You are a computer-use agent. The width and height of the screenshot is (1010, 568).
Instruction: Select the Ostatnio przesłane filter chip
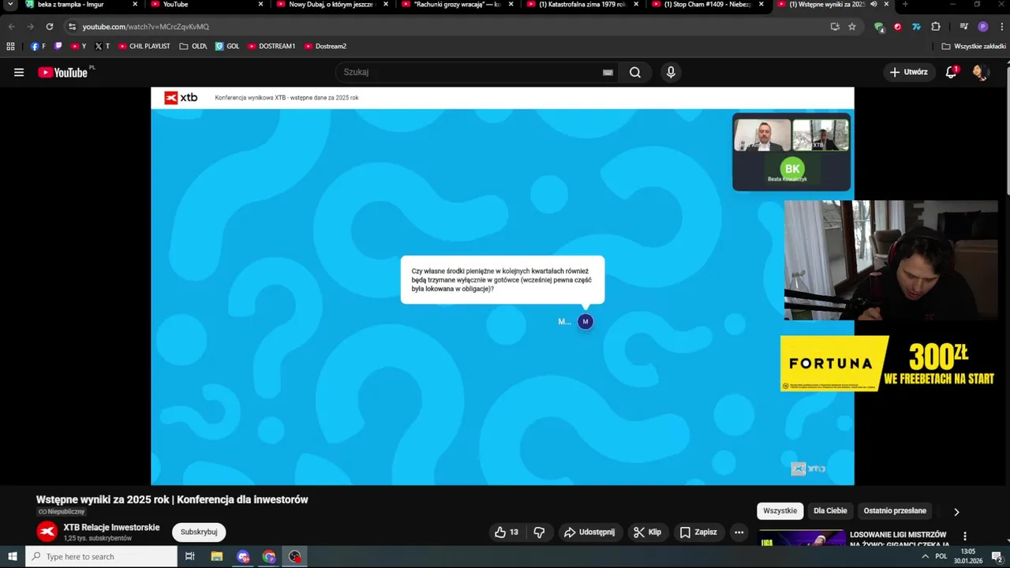(895, 511)
